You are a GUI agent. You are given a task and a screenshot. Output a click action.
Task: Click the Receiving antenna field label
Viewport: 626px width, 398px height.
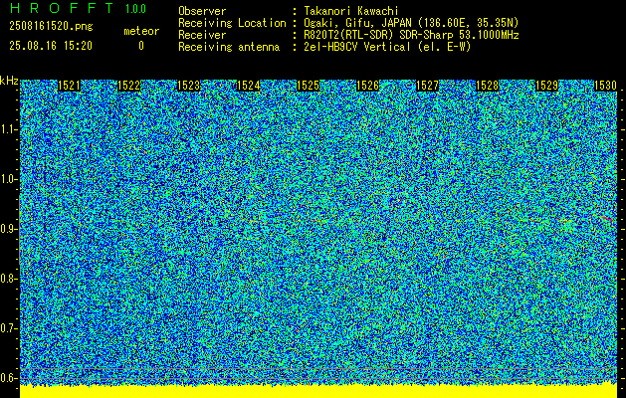coord(229,47)
